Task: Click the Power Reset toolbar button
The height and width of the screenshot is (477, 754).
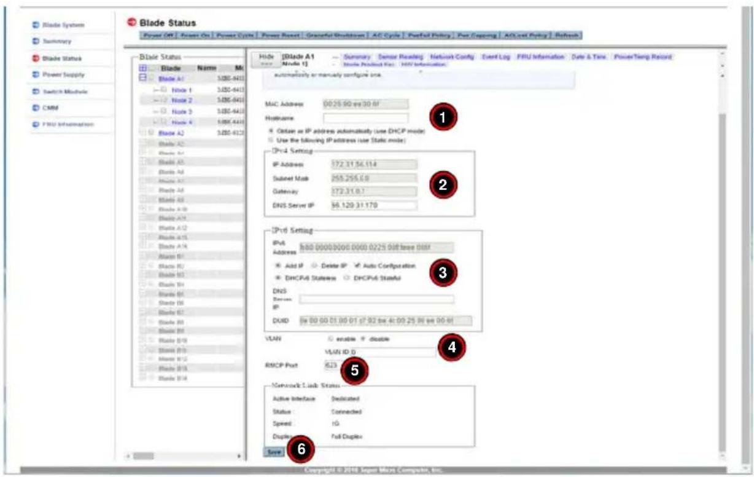Action: click(280, 35)
